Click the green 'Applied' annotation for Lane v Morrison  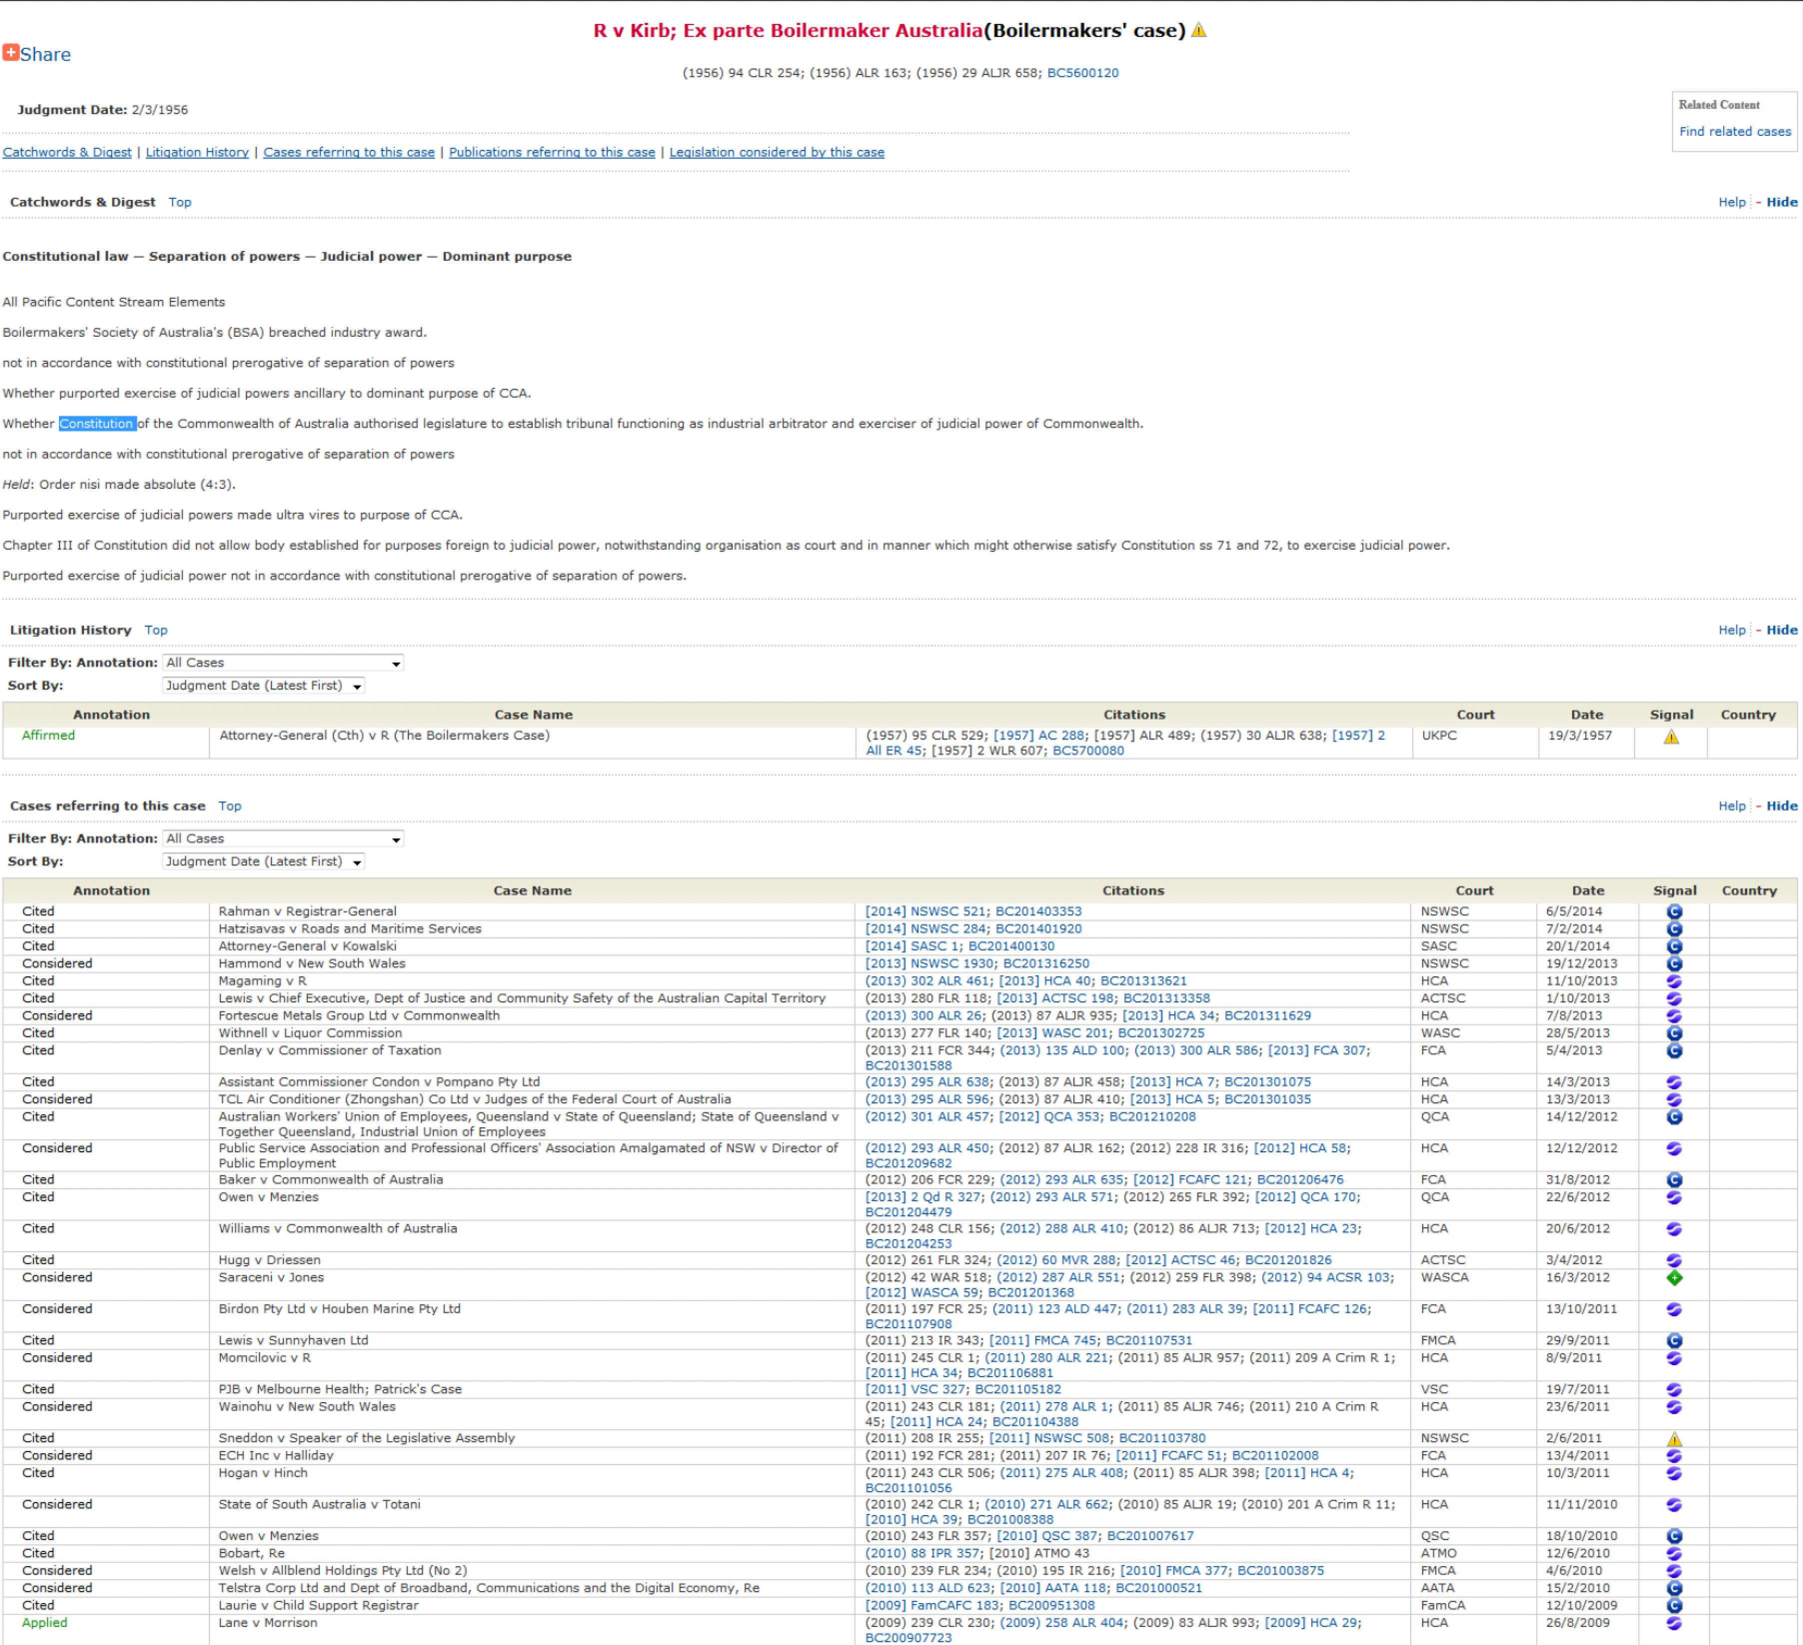pos(44,1624)
